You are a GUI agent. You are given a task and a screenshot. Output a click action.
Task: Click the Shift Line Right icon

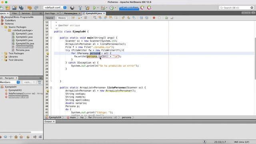pyautogui.click(x=147, y=18)
